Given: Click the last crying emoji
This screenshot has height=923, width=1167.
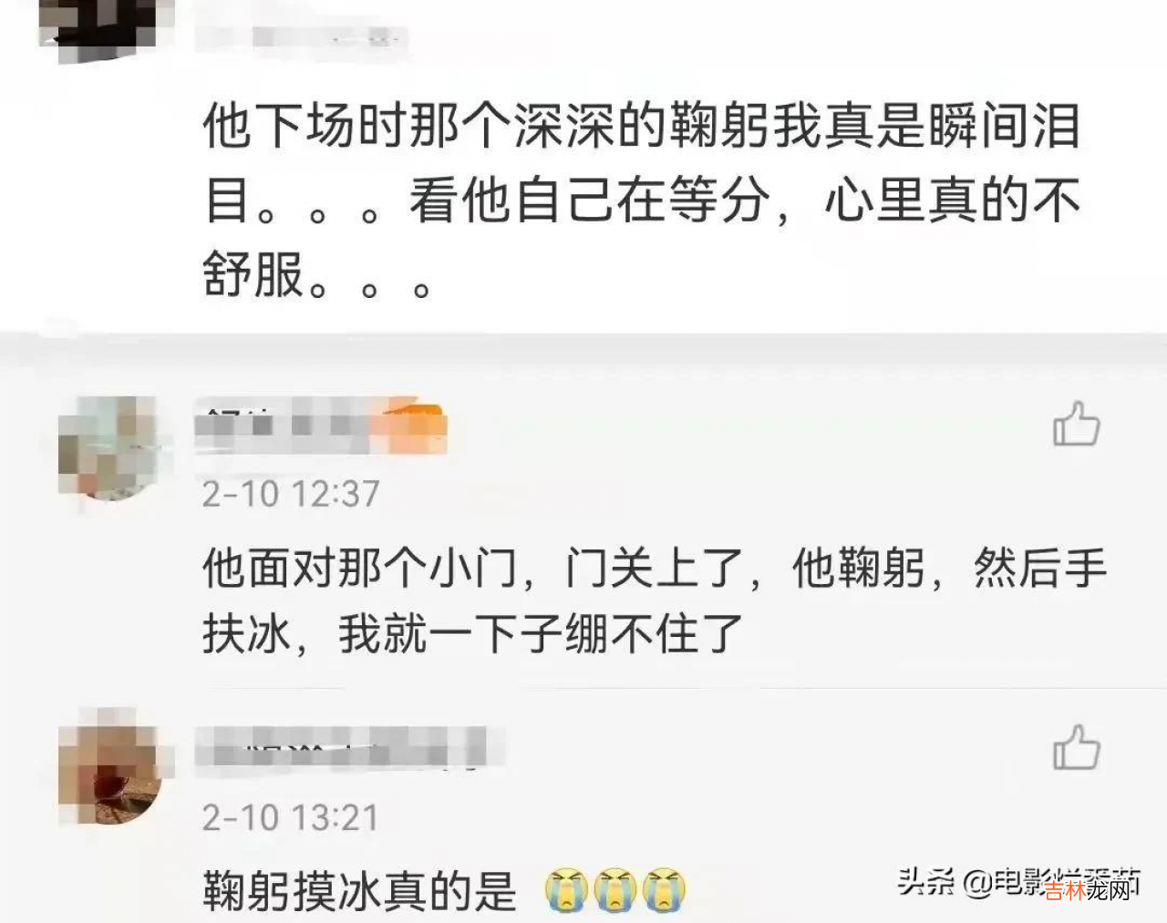Looking at the screenshot, I should click(x=665, y=890).
